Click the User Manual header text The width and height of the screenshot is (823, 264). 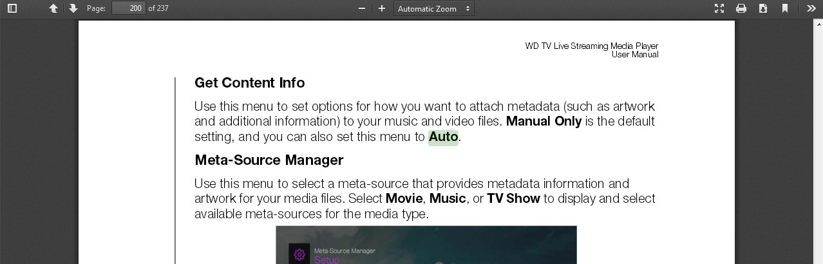coord(635,54)
